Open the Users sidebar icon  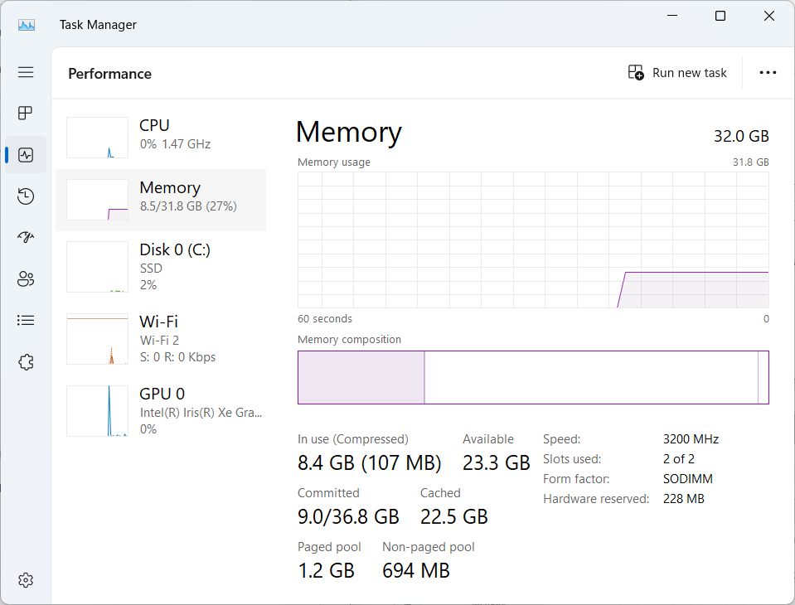26,278
